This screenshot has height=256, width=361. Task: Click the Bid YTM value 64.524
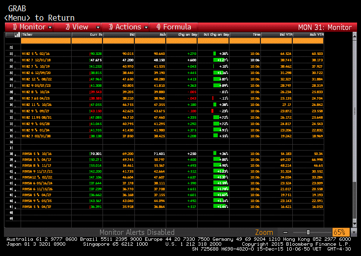coord(286,53)
